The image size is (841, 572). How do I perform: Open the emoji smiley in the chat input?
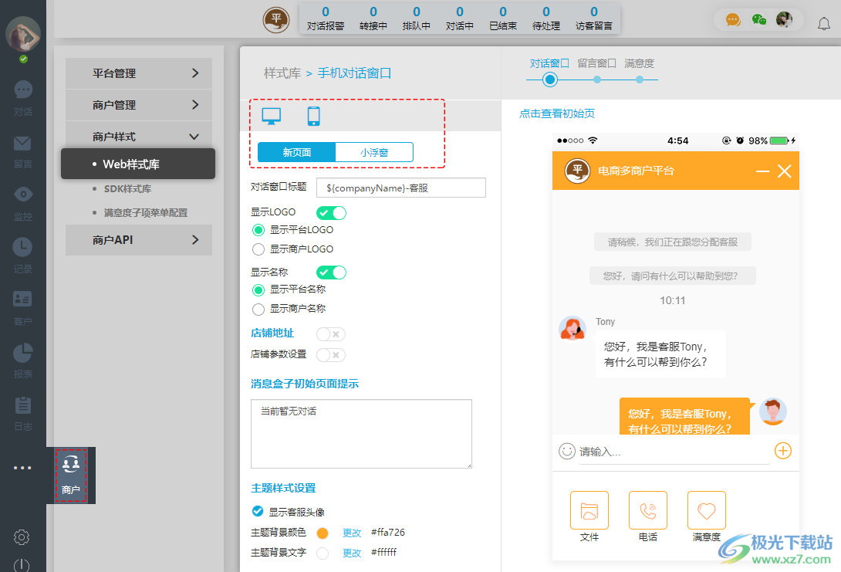pos(566,451)
